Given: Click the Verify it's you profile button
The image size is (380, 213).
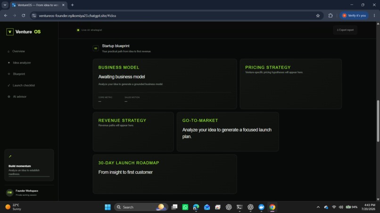Looking at the screenshot, I should [x=354, y=16].
